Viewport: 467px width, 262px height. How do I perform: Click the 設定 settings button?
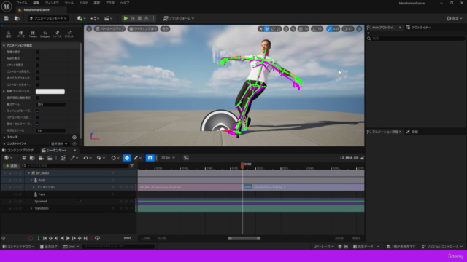(454, 18)
